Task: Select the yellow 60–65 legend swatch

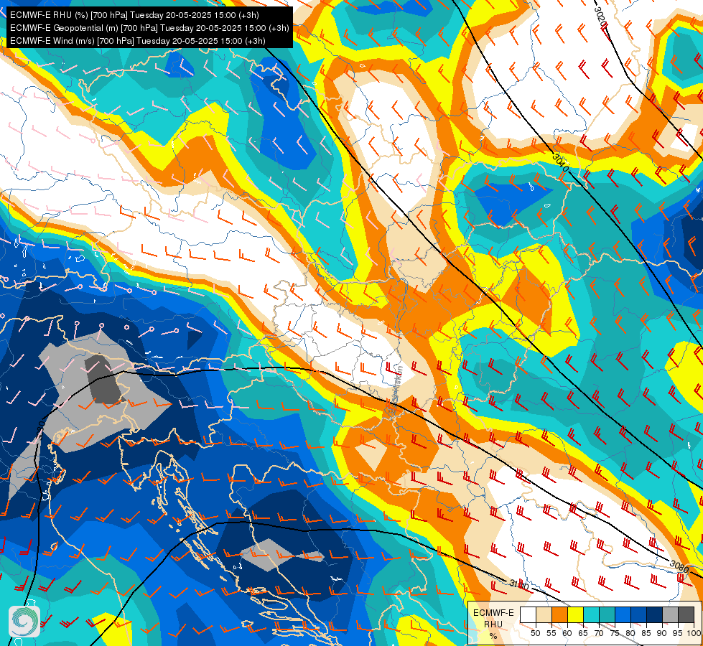Action: tap(575, 614)
